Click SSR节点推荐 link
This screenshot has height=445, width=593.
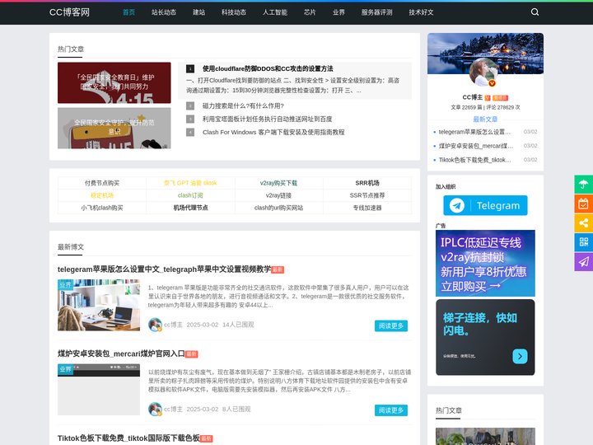tap(367, 195)
